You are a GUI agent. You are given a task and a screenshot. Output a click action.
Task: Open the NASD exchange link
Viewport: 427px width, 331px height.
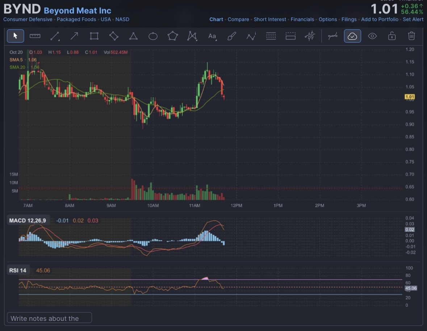tap(122, 19)
